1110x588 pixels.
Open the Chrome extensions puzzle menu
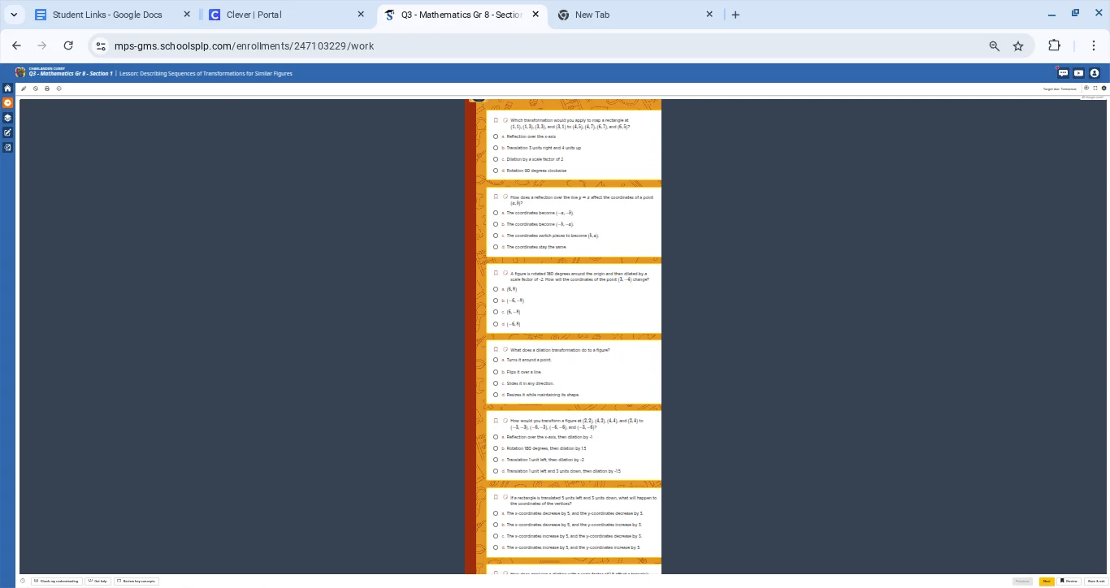coord(1054,46)
